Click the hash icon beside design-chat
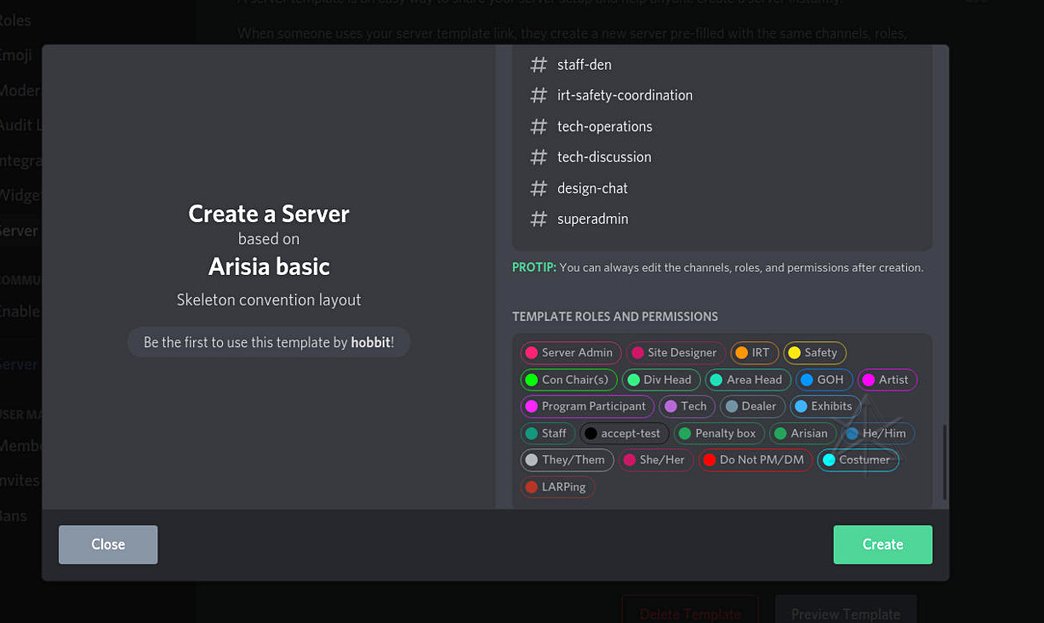 coord(538,188)
